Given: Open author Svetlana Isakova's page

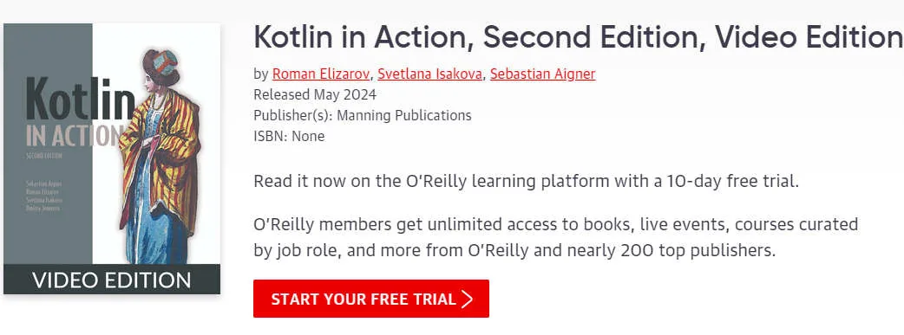Looking at the screenshot, I should (429, 74).
